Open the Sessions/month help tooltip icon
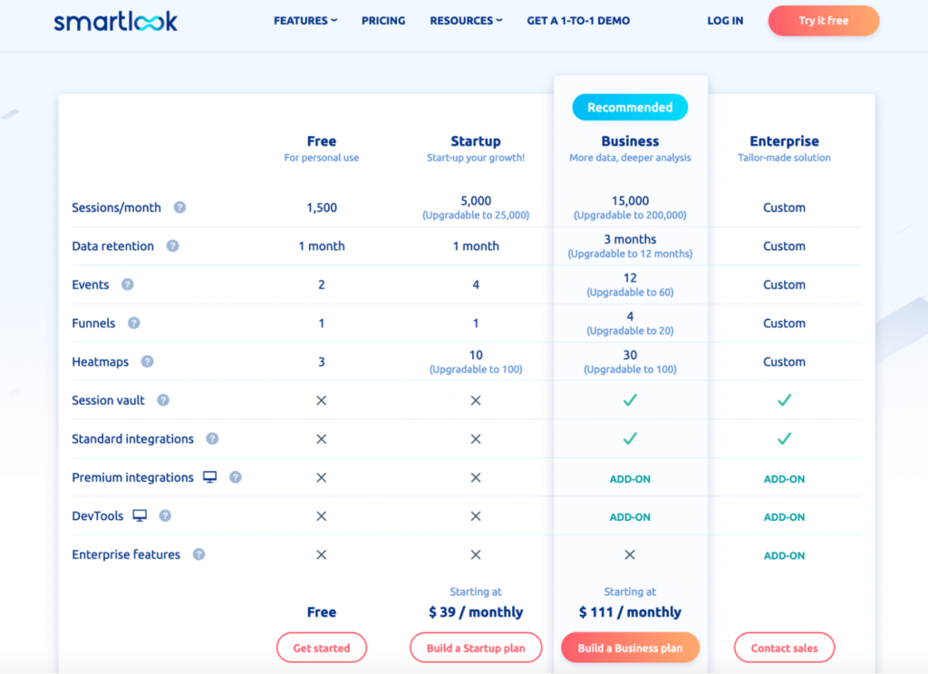 click(180, 207)
